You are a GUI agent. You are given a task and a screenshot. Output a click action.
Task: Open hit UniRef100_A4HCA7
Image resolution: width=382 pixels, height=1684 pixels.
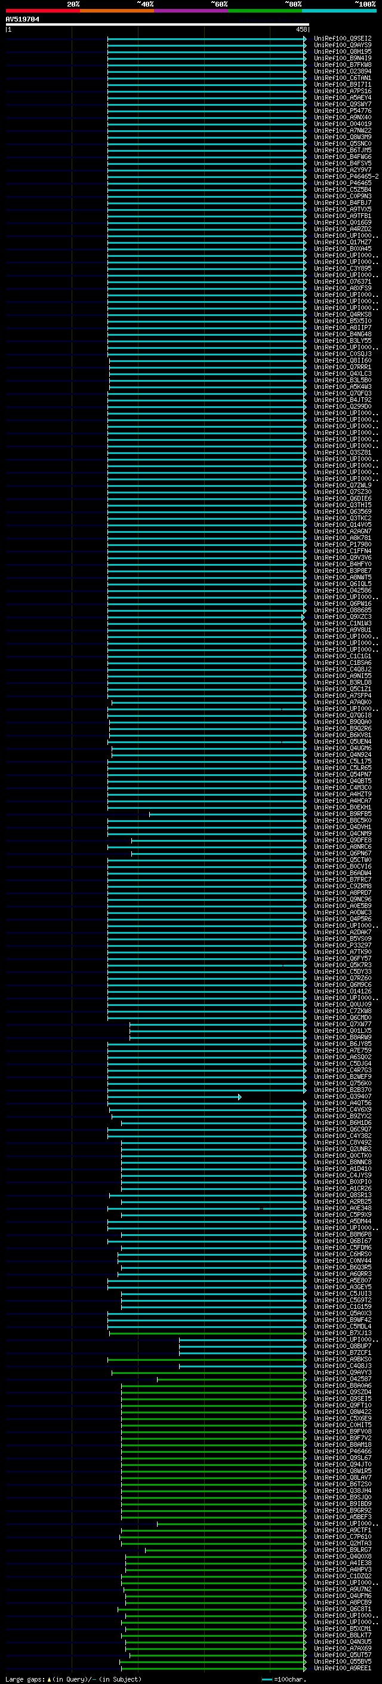pyautogui.click(x=343, y=800)
